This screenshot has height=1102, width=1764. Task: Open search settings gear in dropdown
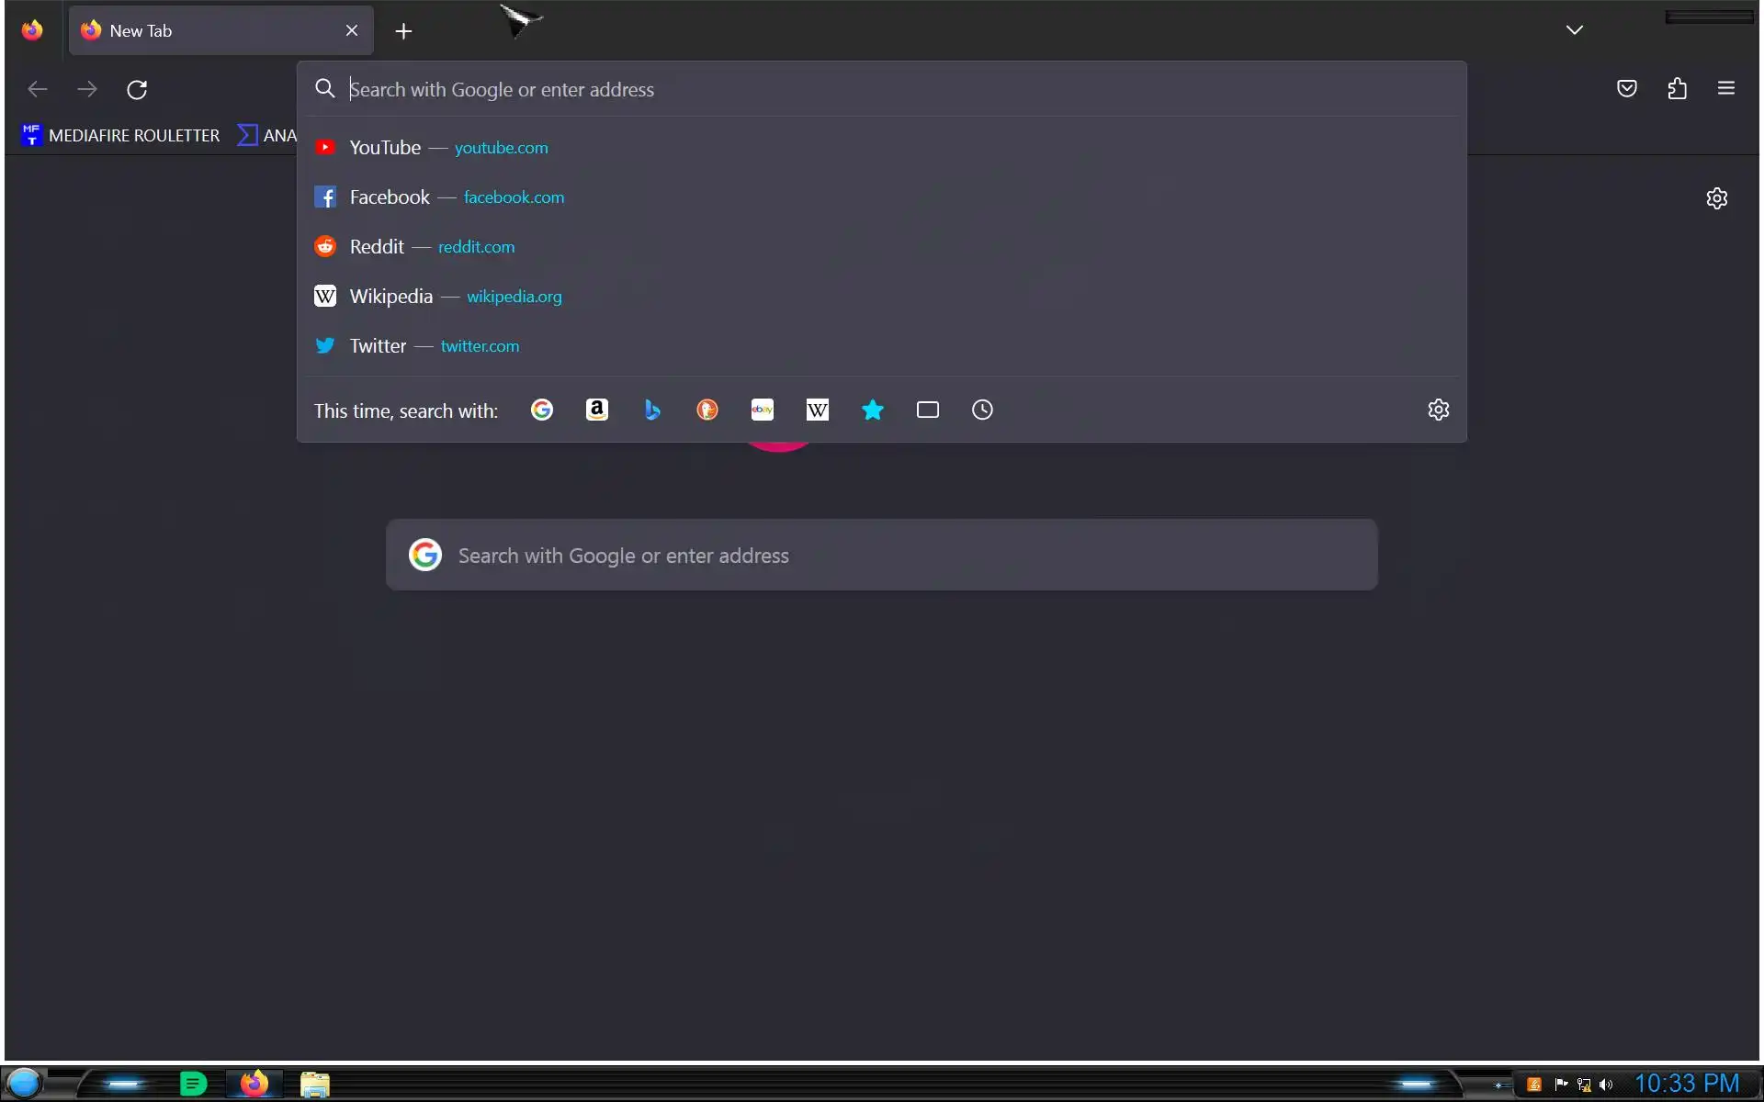1439,410
